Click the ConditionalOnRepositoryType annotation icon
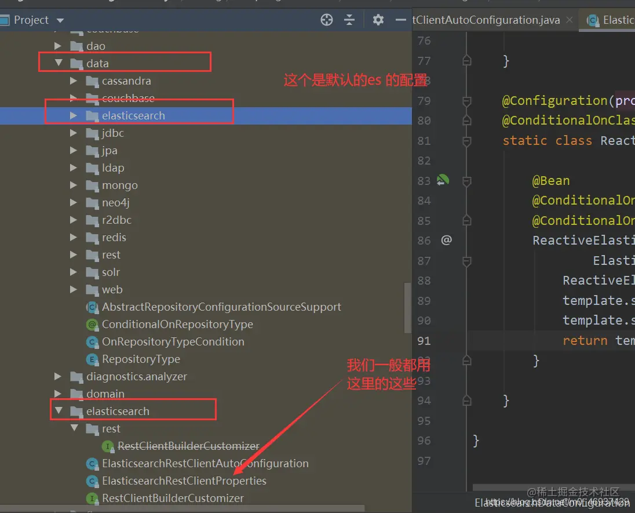Viewport: 635px width, 513px height. [92, 325]
